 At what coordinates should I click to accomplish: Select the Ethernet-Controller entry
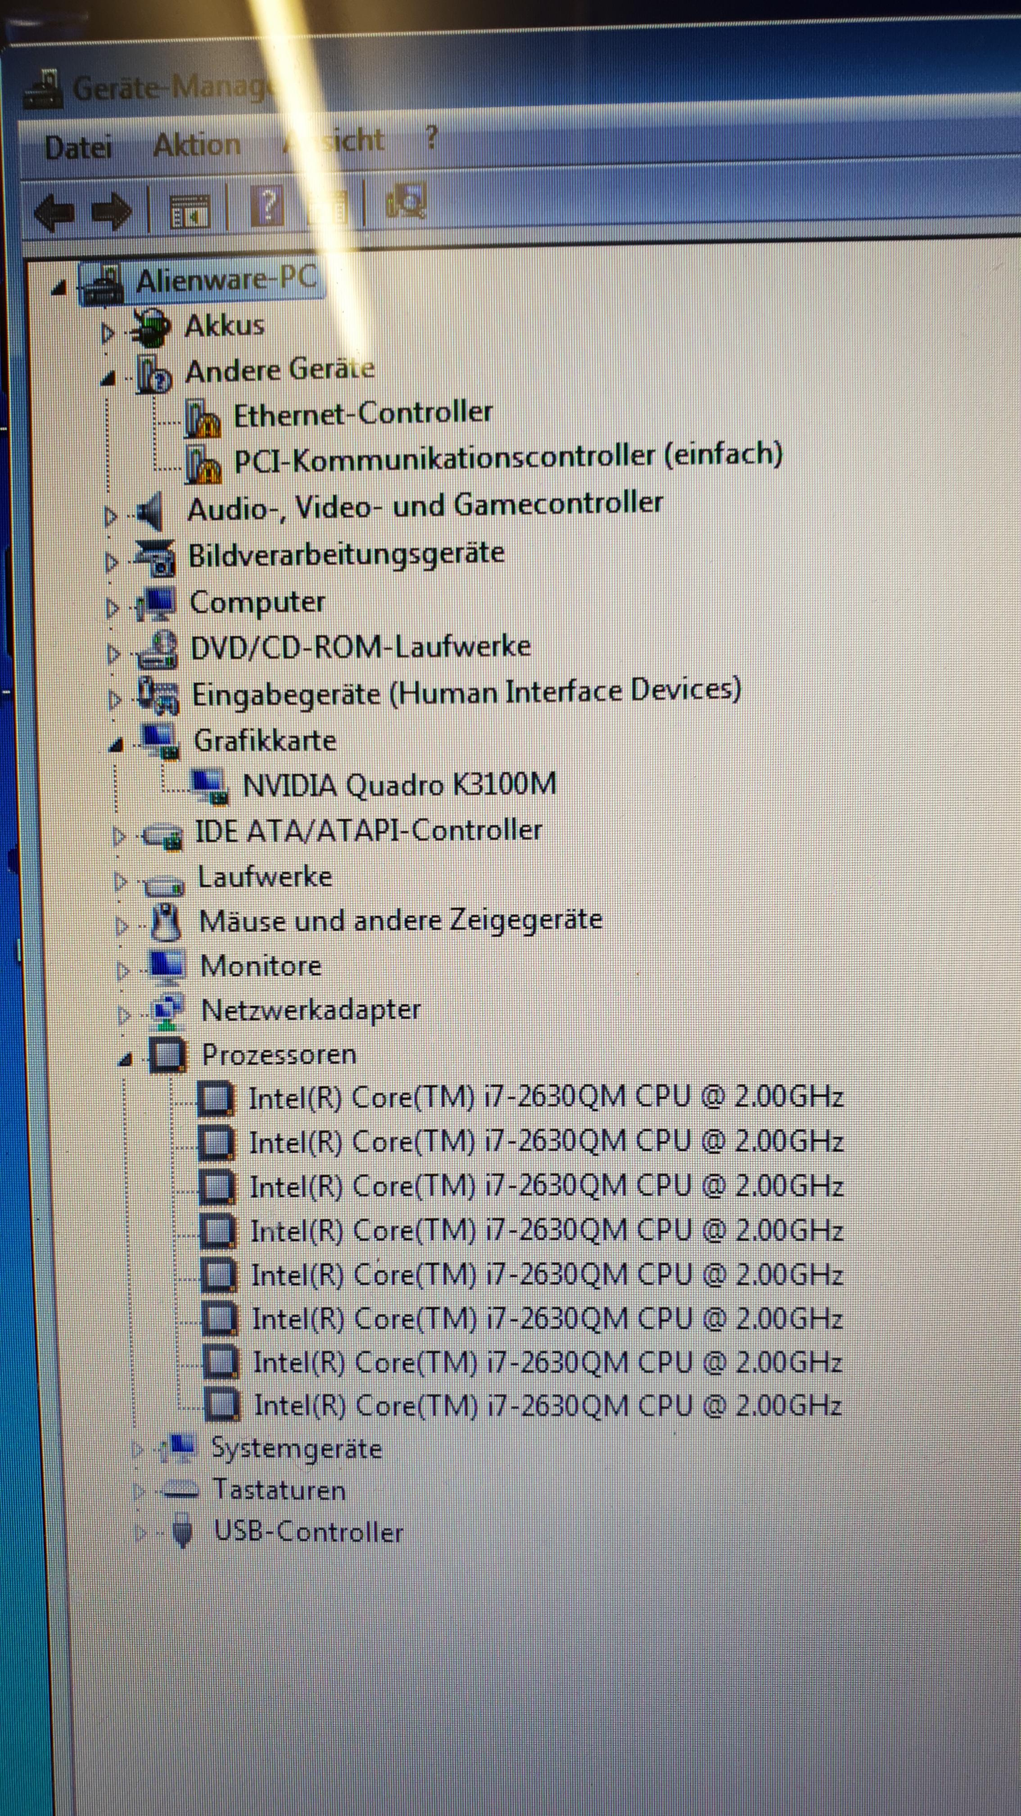363,414
